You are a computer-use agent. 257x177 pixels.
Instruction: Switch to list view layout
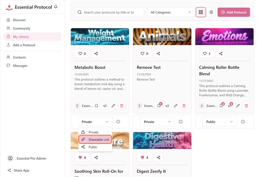pyautogui.click(x=211, y=13)
